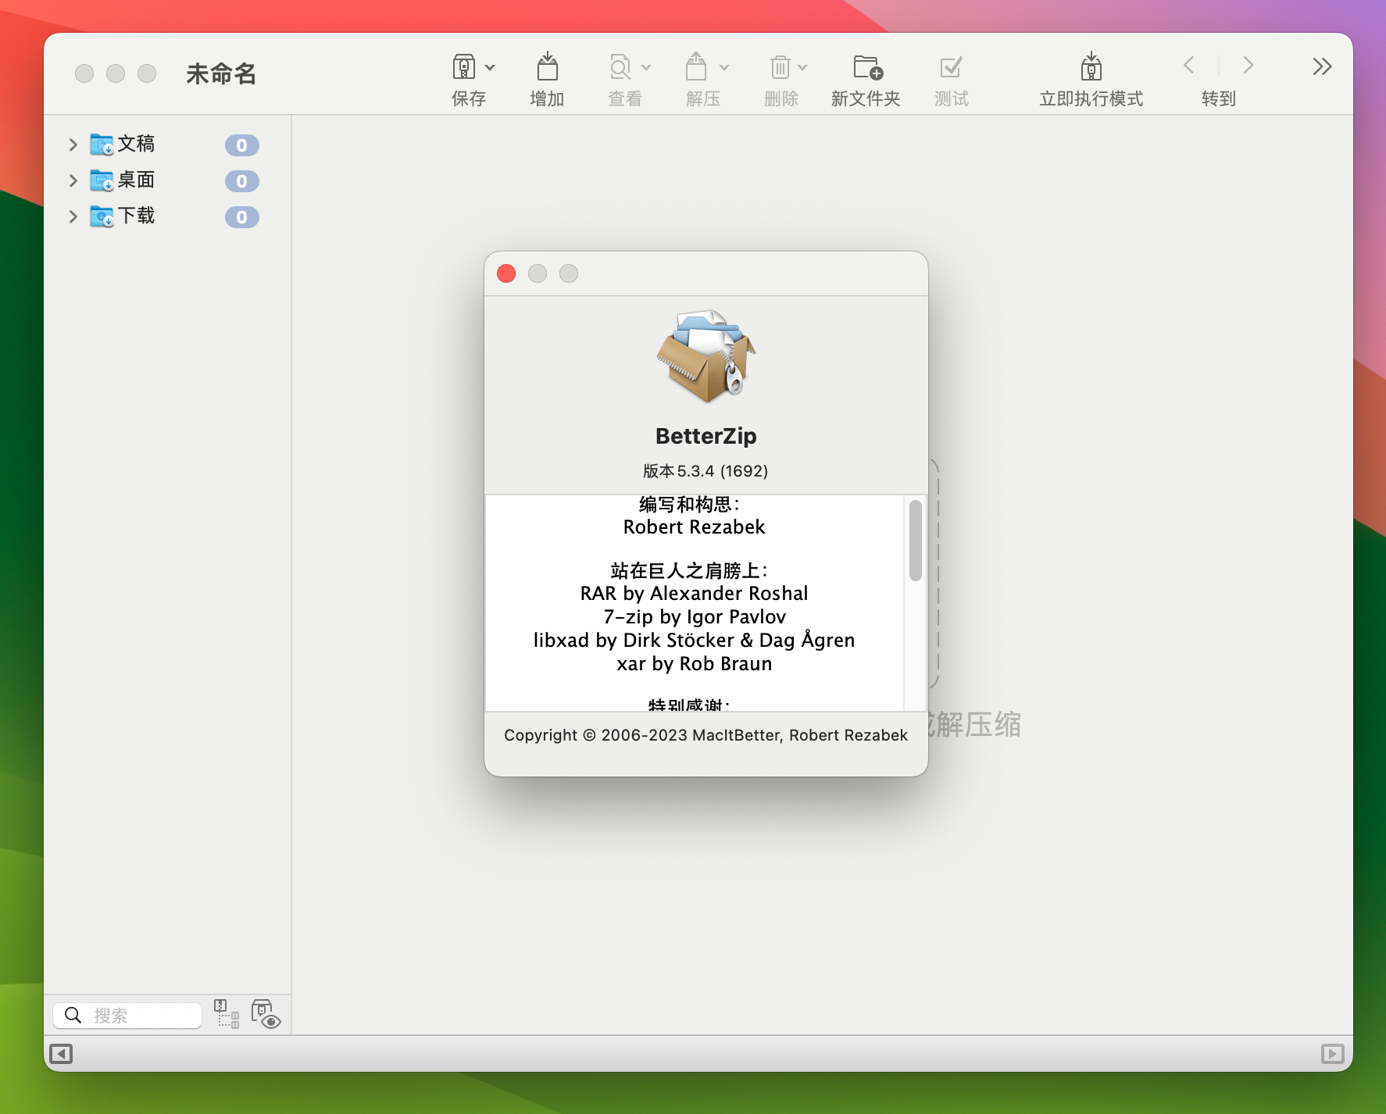Screen dimensions: 1386x1114
Task: Click the 测试 (Test) toolbar icon
Action: coord(950,69)
